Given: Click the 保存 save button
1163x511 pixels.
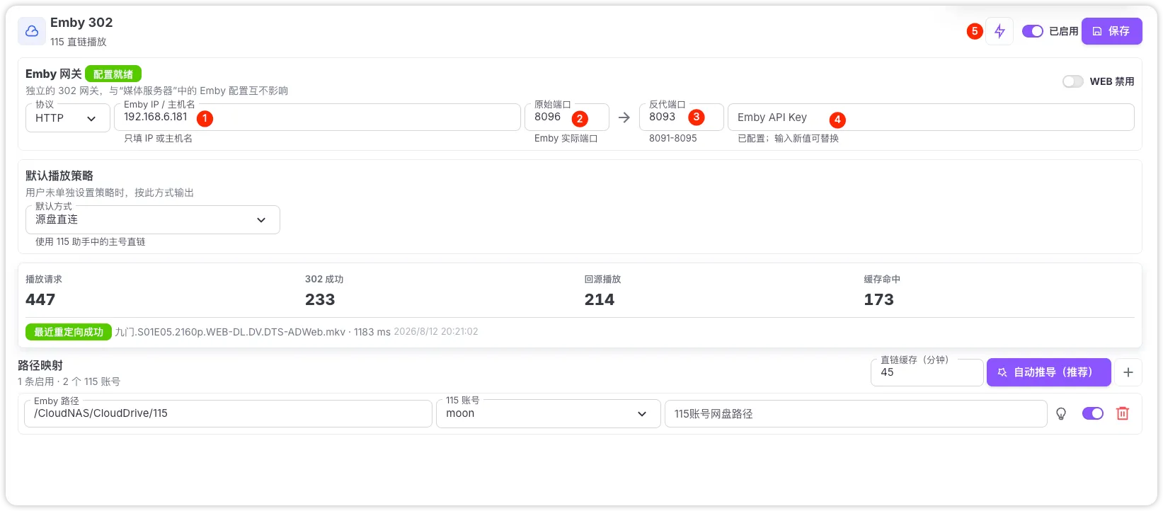Looking at the screenshot, I should point(1111,31).
